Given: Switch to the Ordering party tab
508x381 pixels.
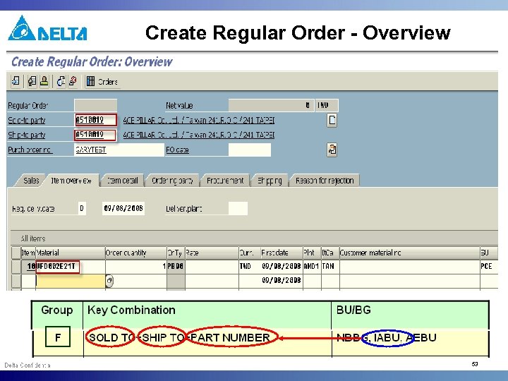Looking at the screenshot, I should (172, 181).
